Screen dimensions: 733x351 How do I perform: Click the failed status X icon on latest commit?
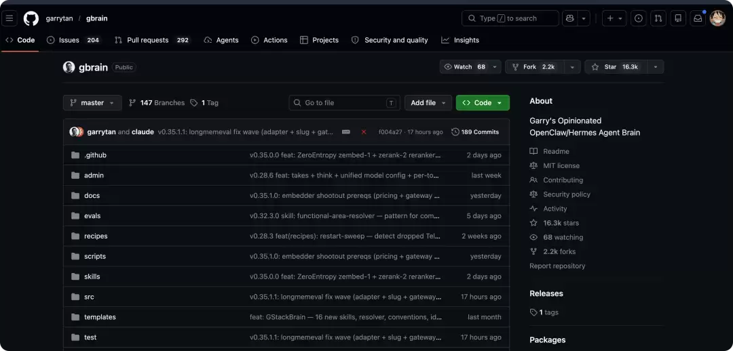(364, 132)
